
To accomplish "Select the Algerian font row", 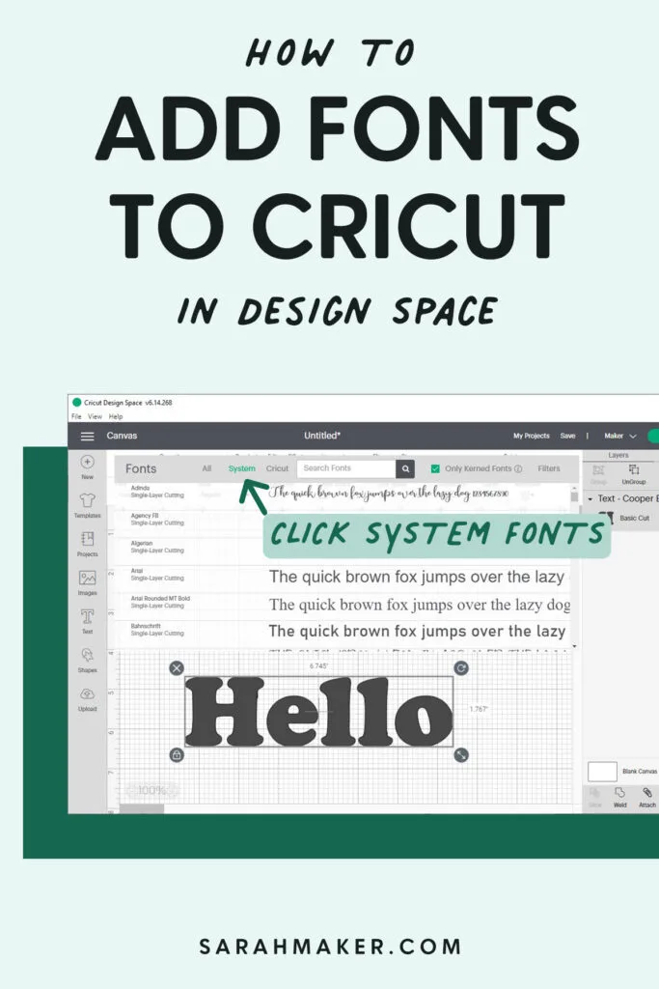I will (x=341, y=547).
